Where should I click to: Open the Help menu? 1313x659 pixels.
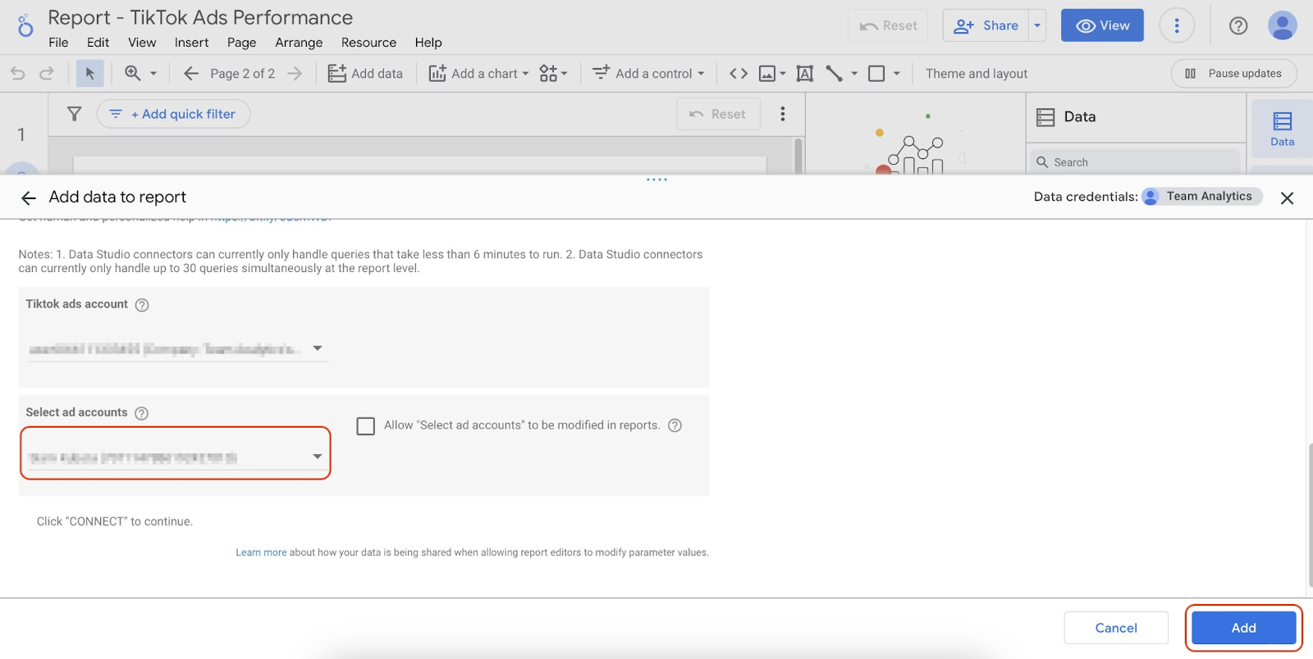click(428, 43)
